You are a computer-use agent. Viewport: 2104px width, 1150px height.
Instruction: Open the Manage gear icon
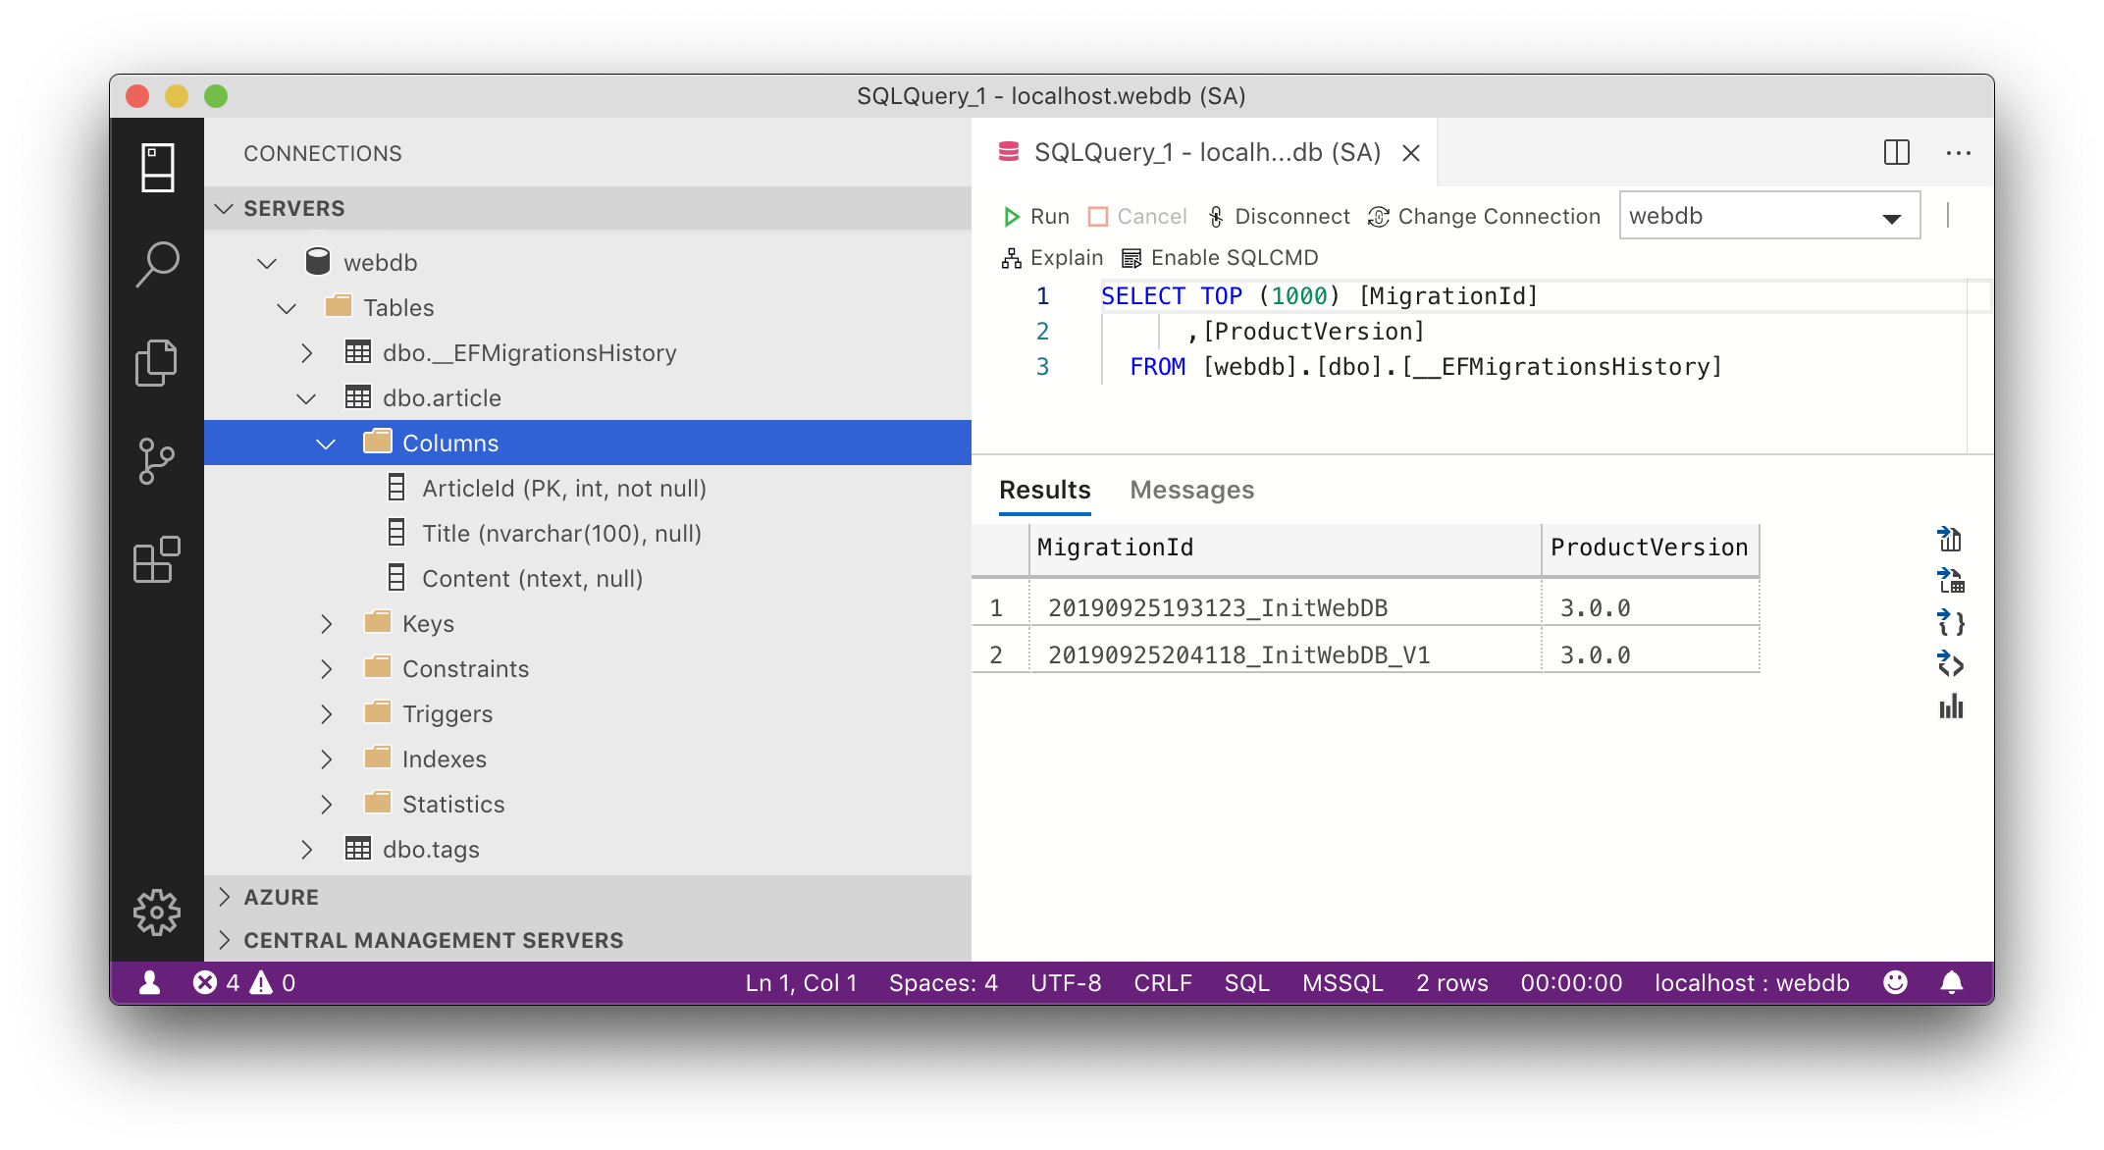click(157, 913)
